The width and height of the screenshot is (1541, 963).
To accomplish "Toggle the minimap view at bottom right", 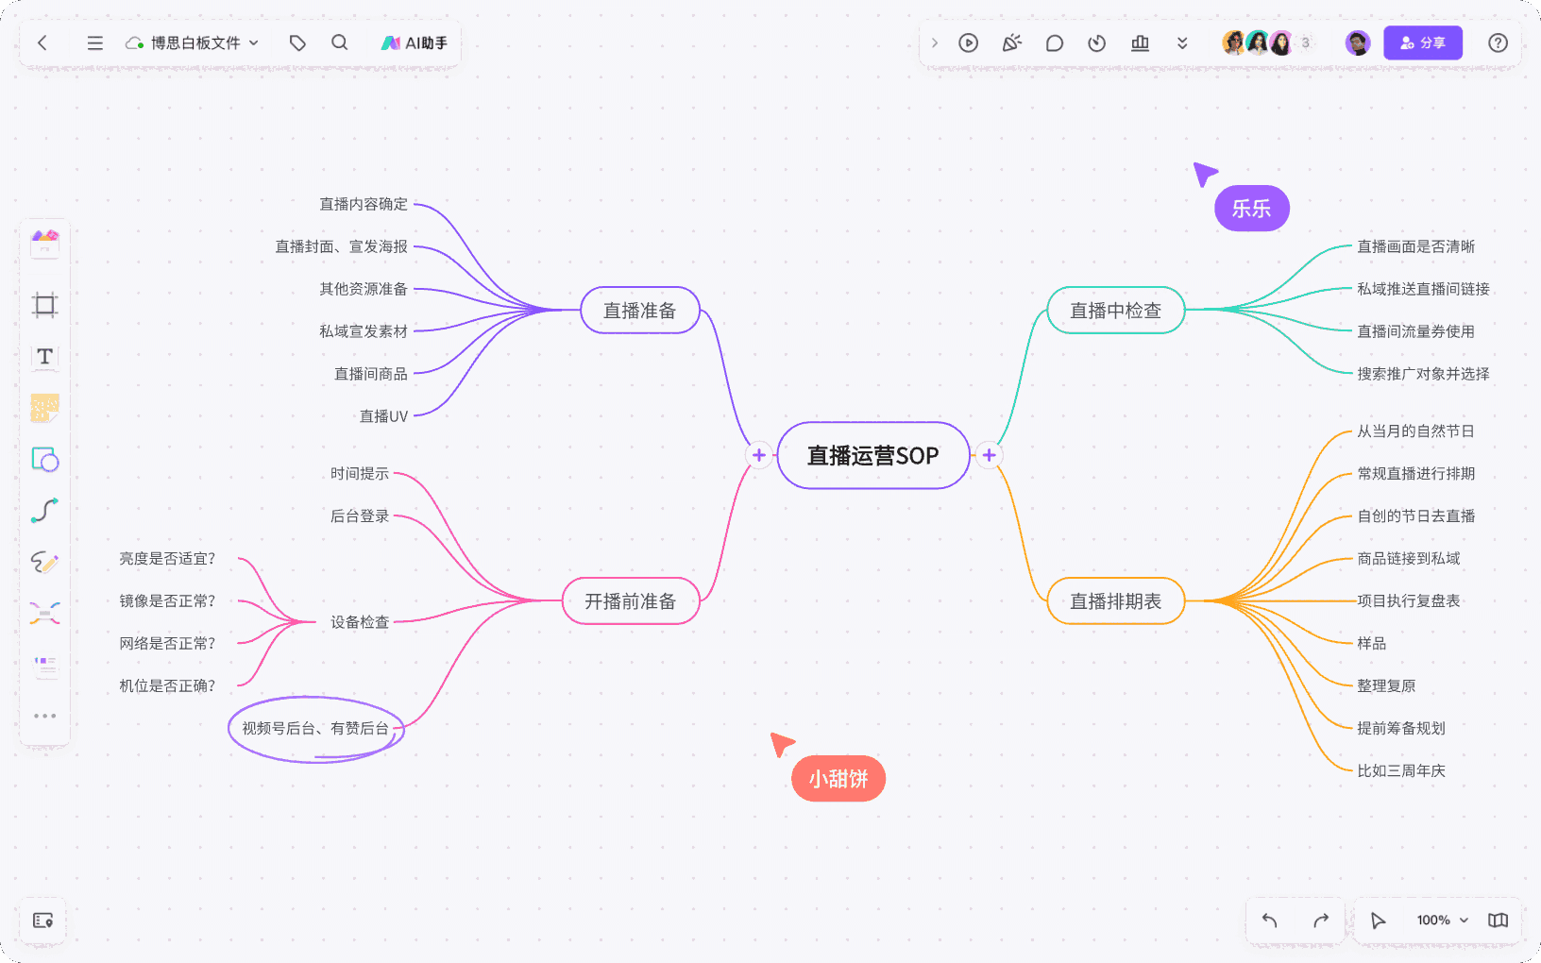I will click(x=1497, y=921).
